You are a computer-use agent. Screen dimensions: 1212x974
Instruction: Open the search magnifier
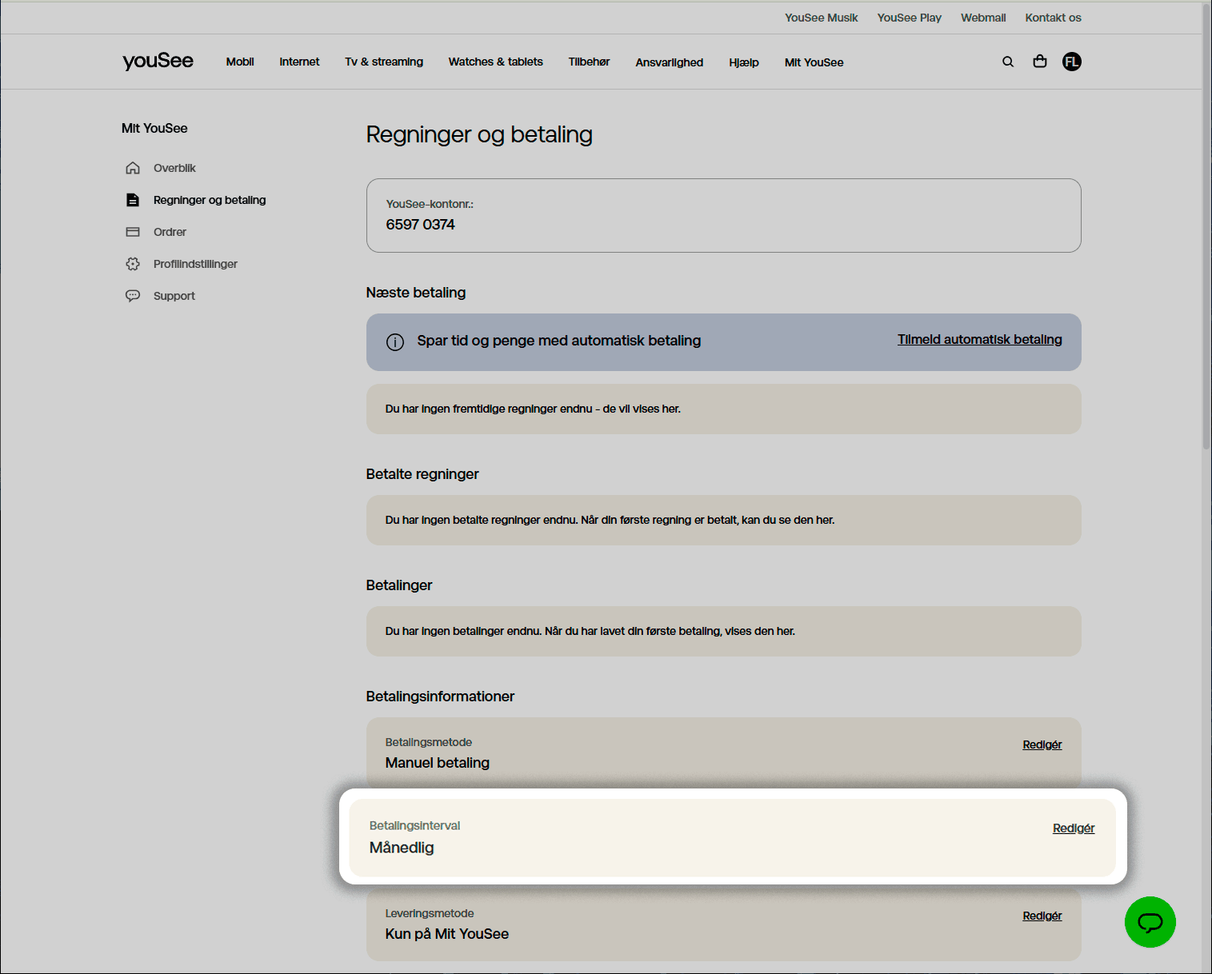(x=1007, y=61)
